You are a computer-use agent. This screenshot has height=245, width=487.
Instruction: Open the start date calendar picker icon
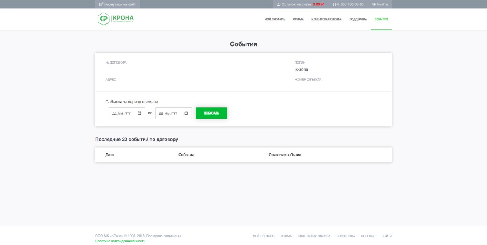[140, 113]
